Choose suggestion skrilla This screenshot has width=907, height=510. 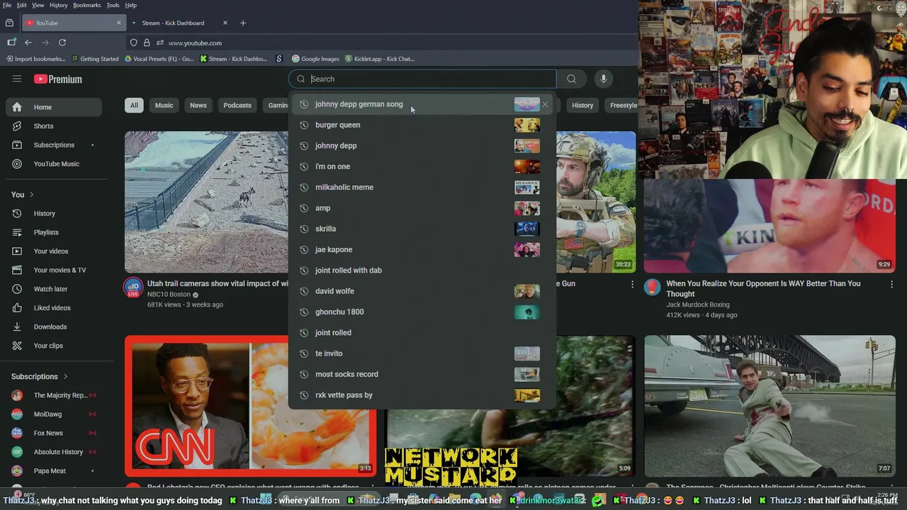421,229
